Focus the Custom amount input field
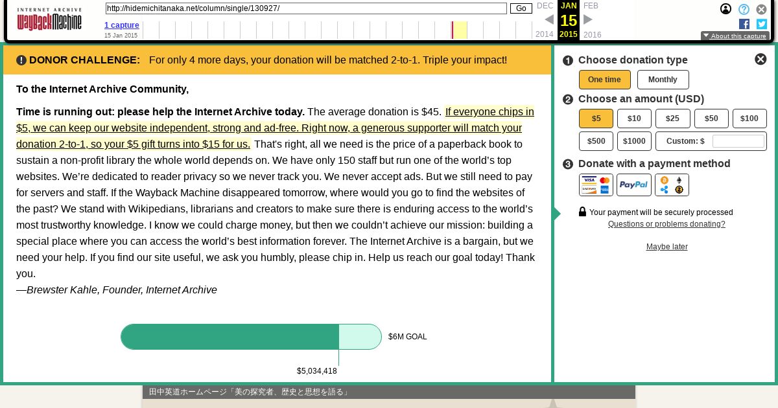Viewport: 778px width, 408px height. [738, 141]
